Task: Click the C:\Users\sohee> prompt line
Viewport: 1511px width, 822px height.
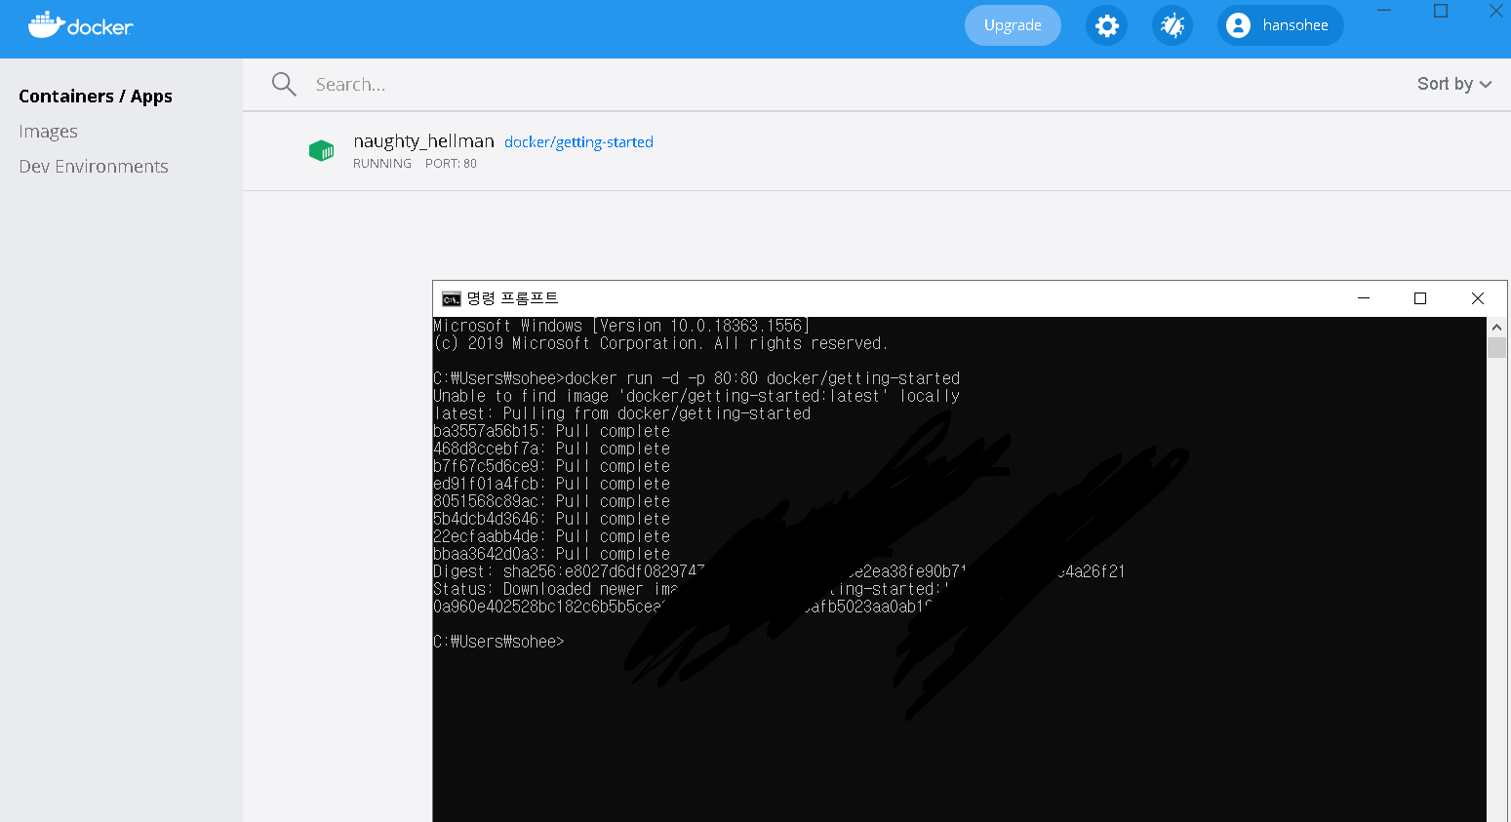Action: pos(498,642)
